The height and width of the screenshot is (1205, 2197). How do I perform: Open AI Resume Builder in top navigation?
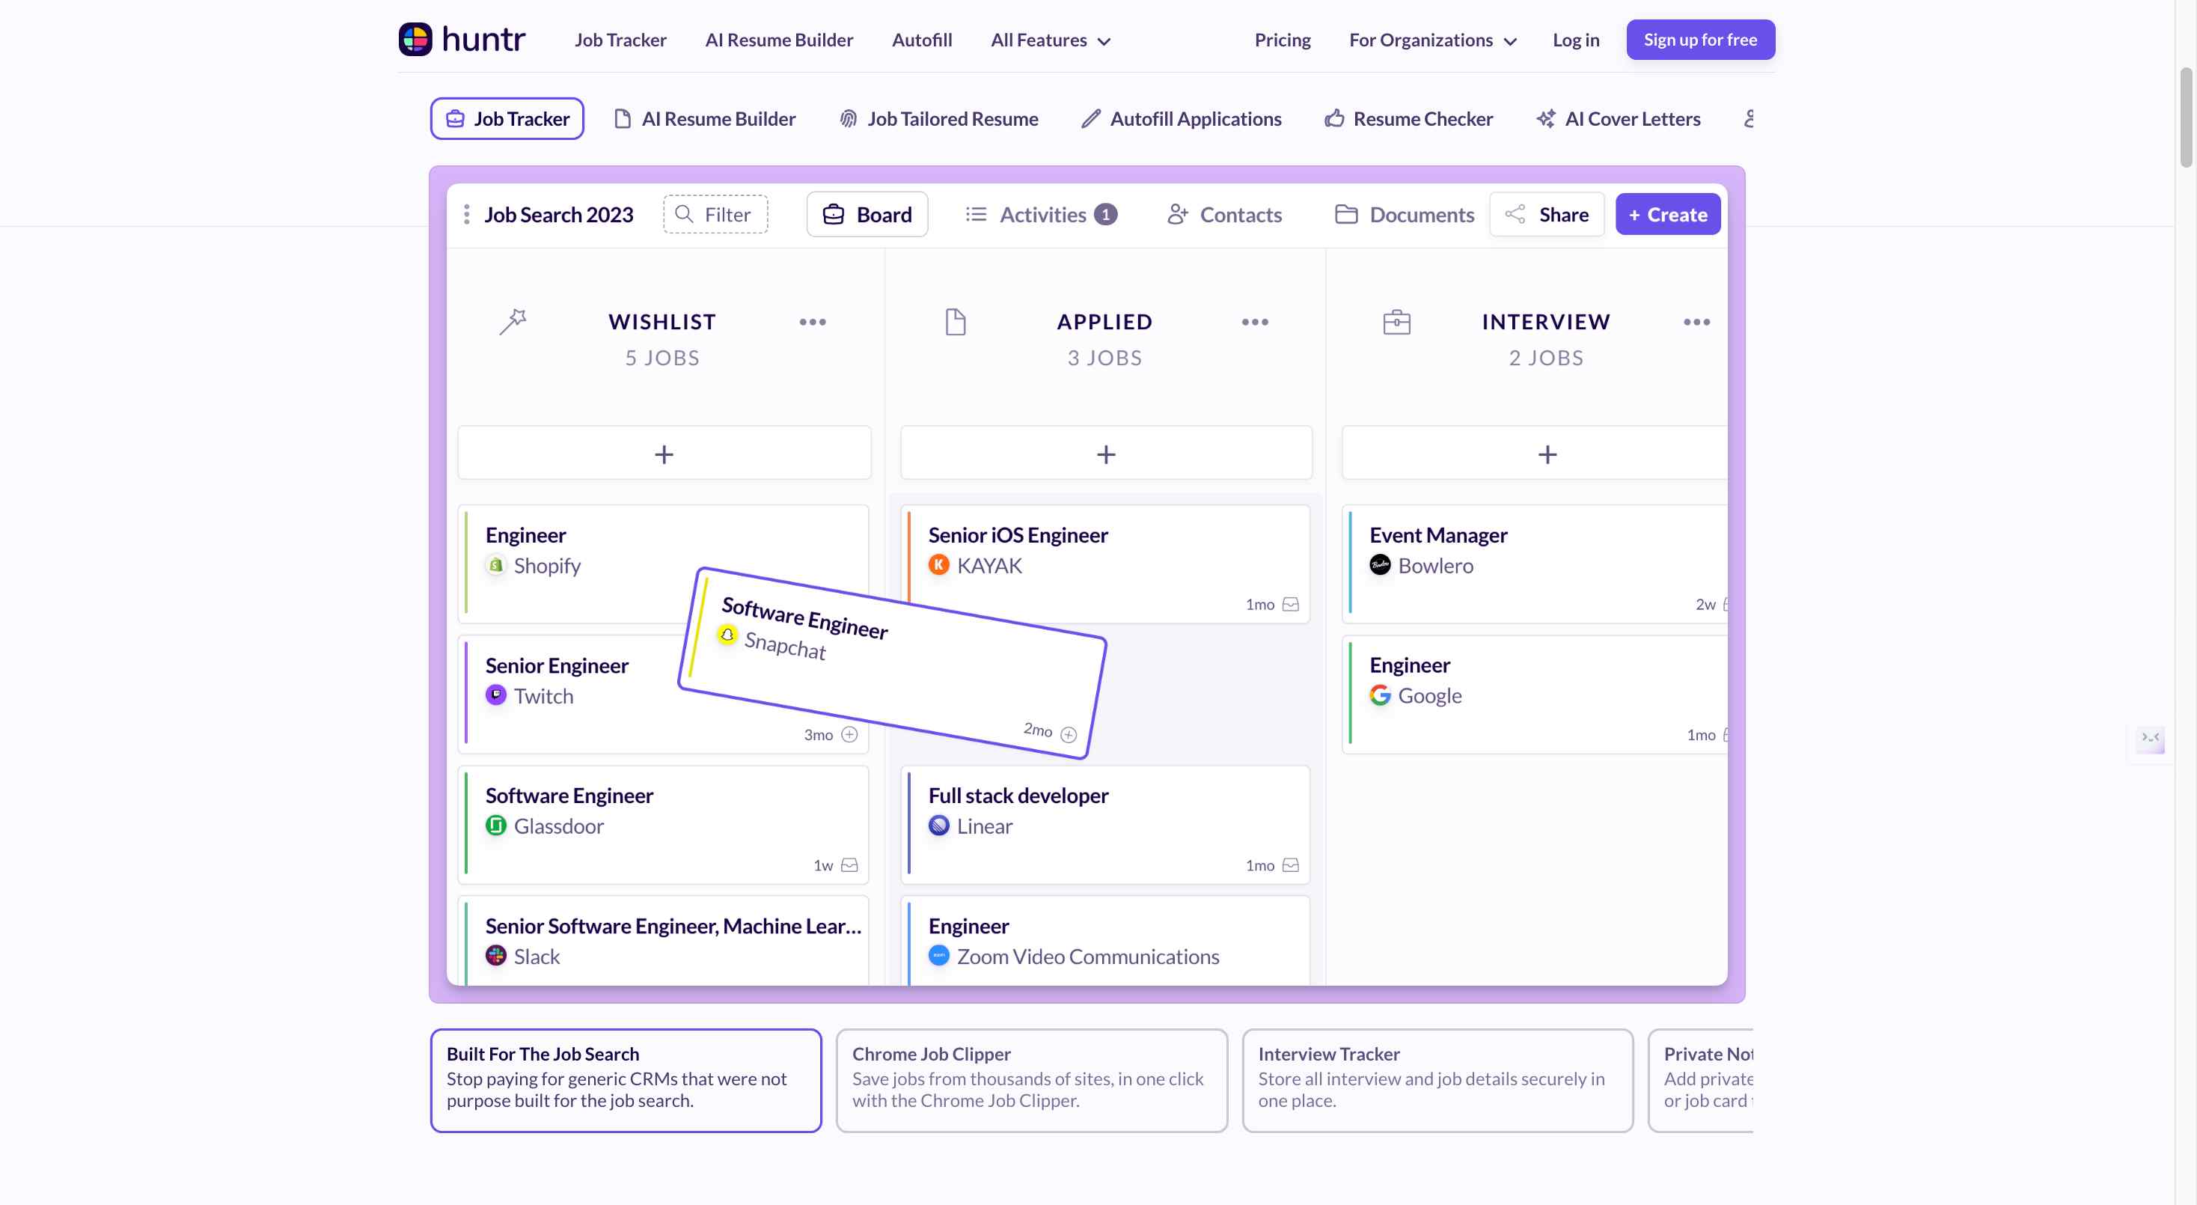[779, 40]
